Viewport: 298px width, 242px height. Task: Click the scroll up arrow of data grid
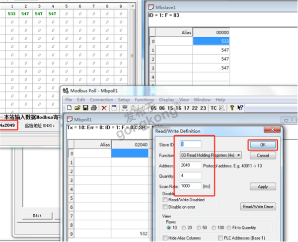[133, 6]
